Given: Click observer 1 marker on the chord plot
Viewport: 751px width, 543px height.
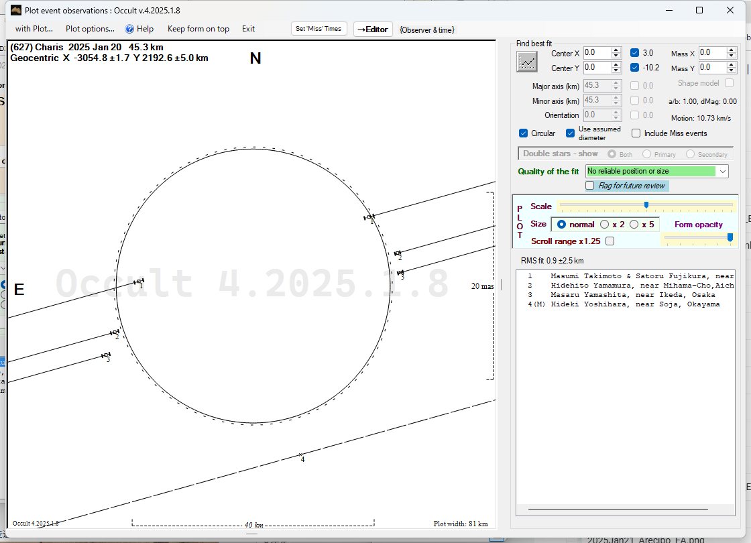Looking at the screenshot, I should pos(139,282).
